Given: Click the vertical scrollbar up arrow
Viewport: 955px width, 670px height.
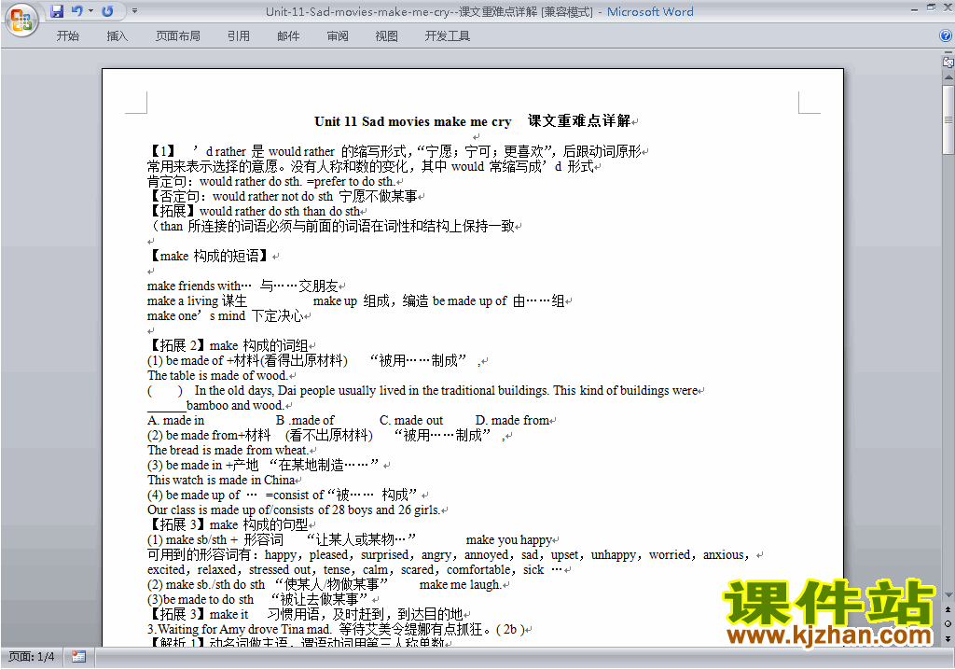Looking at the screenshot, I should click(x=948, y=77).
